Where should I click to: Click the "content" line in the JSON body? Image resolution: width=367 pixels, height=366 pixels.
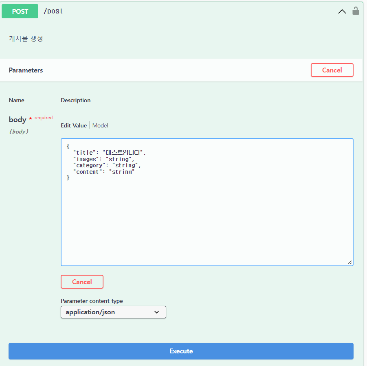tap(104, 172)
